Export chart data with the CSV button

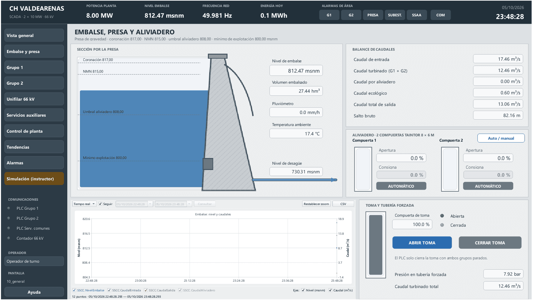pos(343,204)
